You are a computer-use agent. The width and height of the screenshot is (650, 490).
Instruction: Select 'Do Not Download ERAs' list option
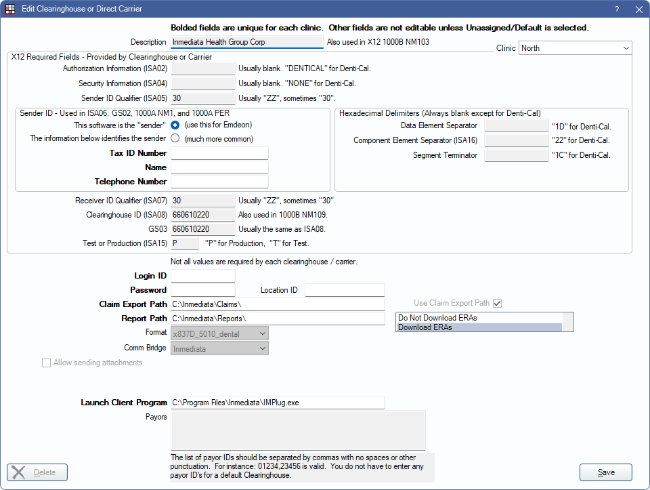pyautogui.click(x=479, y=317)
